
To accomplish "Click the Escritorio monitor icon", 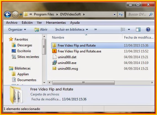I will click(14, 51).
